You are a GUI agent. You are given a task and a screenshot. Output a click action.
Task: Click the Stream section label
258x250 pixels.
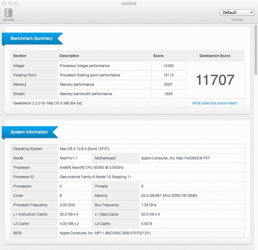tap(19, 94)
